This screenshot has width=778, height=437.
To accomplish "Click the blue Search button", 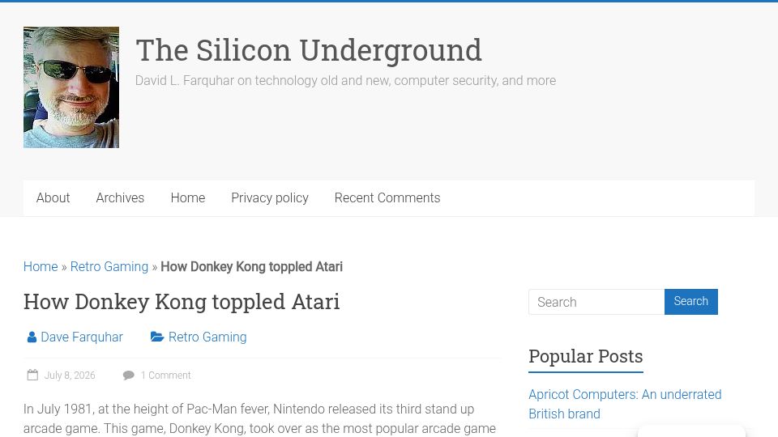I will pyautogui.click(x=691, y=302).
